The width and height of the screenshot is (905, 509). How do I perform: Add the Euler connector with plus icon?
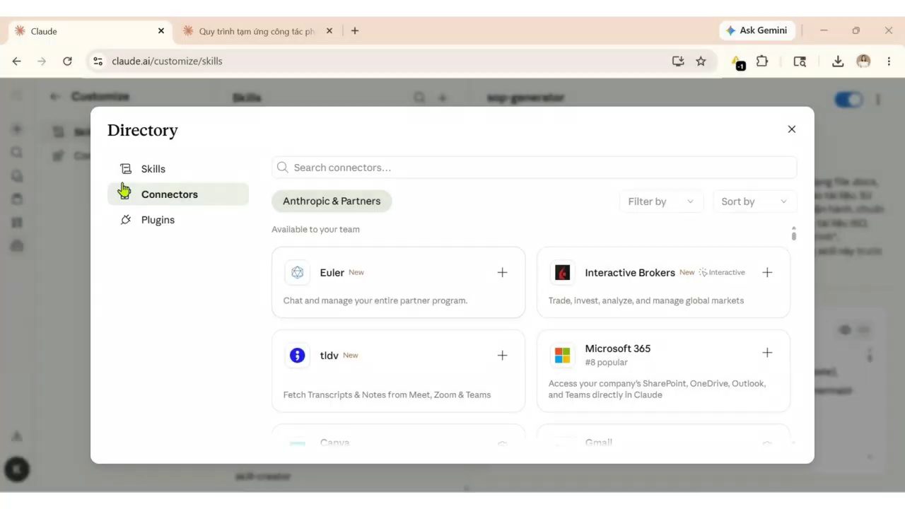(502, 272)
